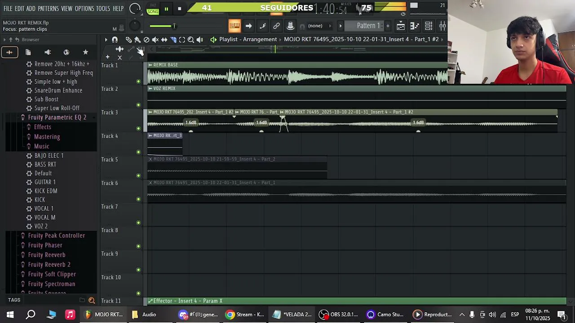
Task: Select the Playback speaker tool in playlist
Action: [200, 39]
